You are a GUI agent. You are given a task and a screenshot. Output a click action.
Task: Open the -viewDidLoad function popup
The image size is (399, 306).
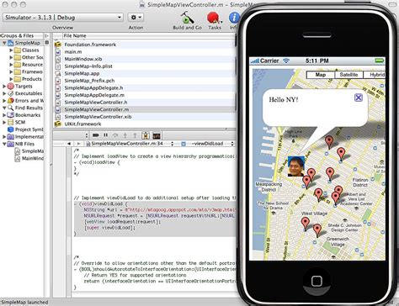pyautogui.click(x=207, y=144)
